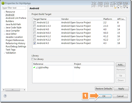
Task: Expand the Java Editor node
Action: coord(4,34)
